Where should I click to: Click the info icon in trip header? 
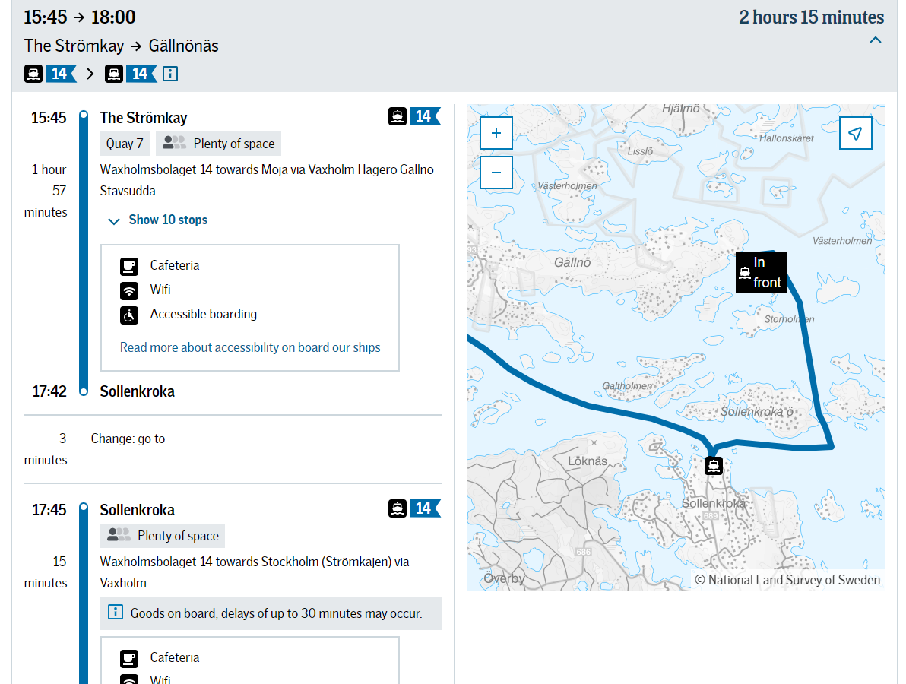(x=170, y=74)
